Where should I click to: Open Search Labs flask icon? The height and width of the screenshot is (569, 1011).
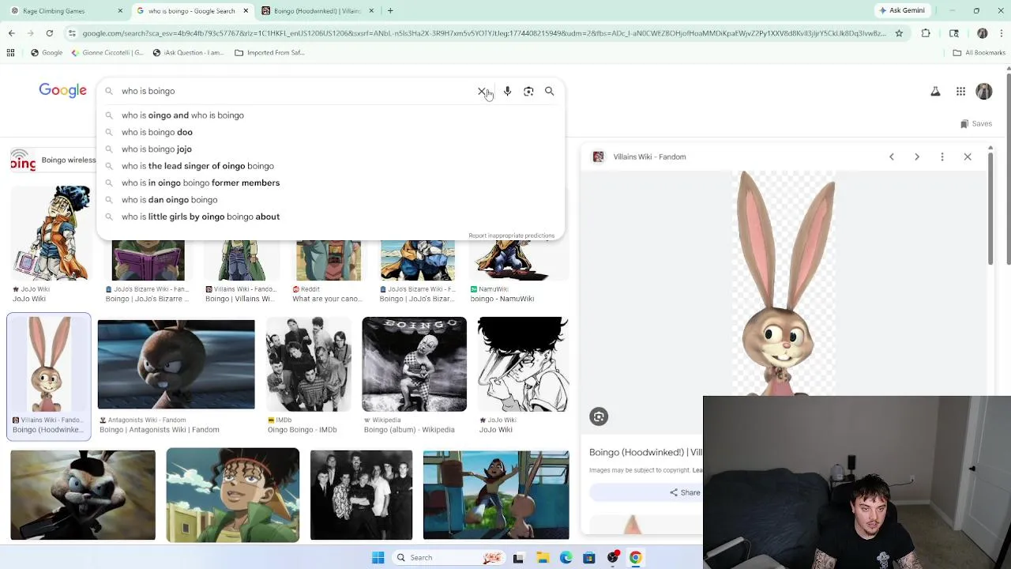click(x=935, y=92)
